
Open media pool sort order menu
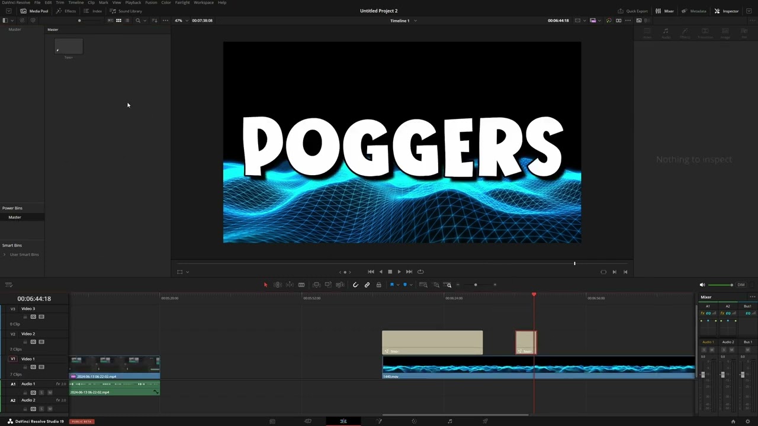(155, 21)
